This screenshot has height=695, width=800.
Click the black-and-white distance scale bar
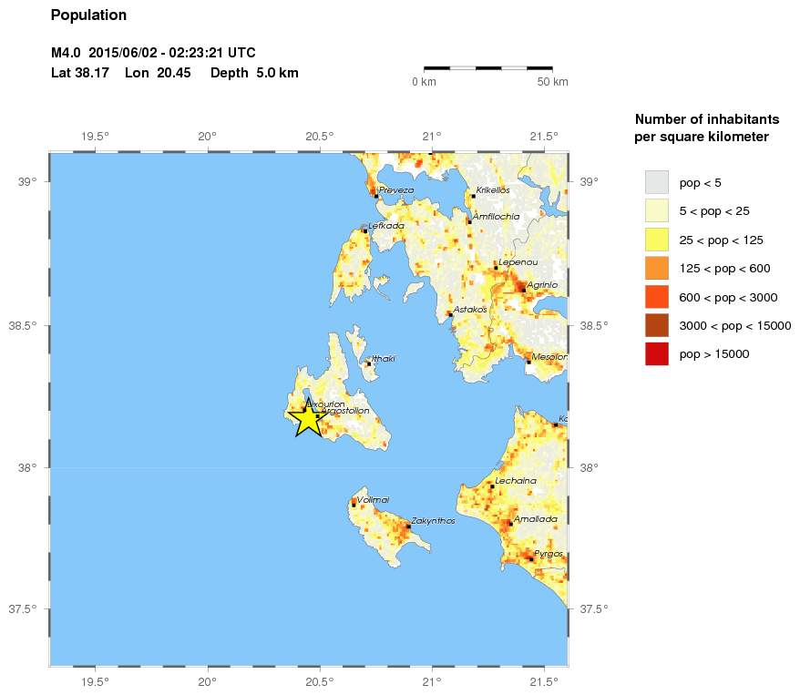tap(488, 67)
